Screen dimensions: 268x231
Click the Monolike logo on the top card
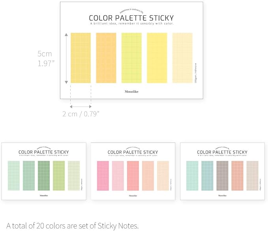(131, 92)
